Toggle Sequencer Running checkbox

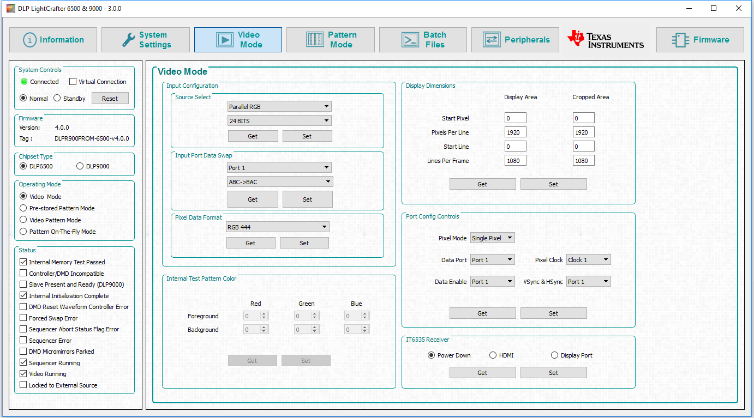tap(23, 363)
